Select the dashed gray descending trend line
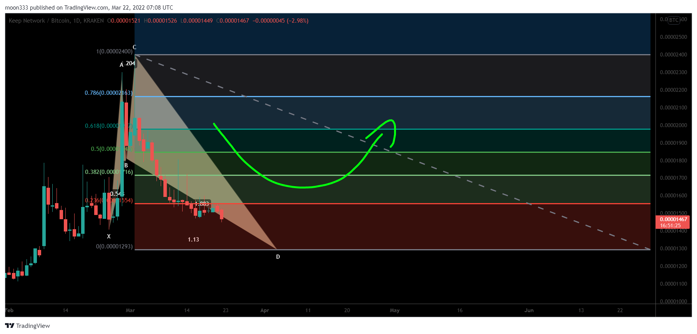The width and height of the screenshot is (697, 334). pyautogui.click(x=392, y=152)
